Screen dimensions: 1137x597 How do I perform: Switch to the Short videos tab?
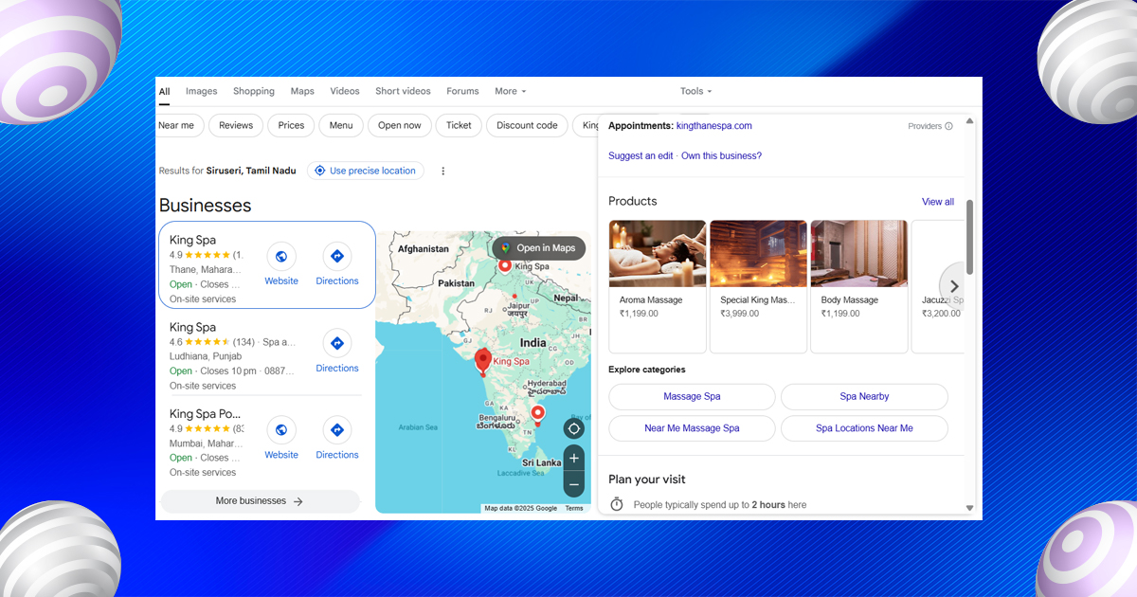pos(403,91)
